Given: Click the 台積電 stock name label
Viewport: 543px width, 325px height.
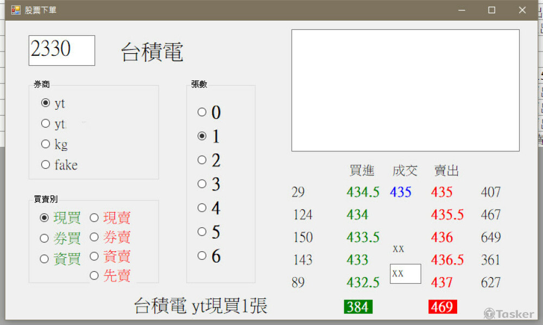Looking at the screenshot, I should click(x=152, y=52).
